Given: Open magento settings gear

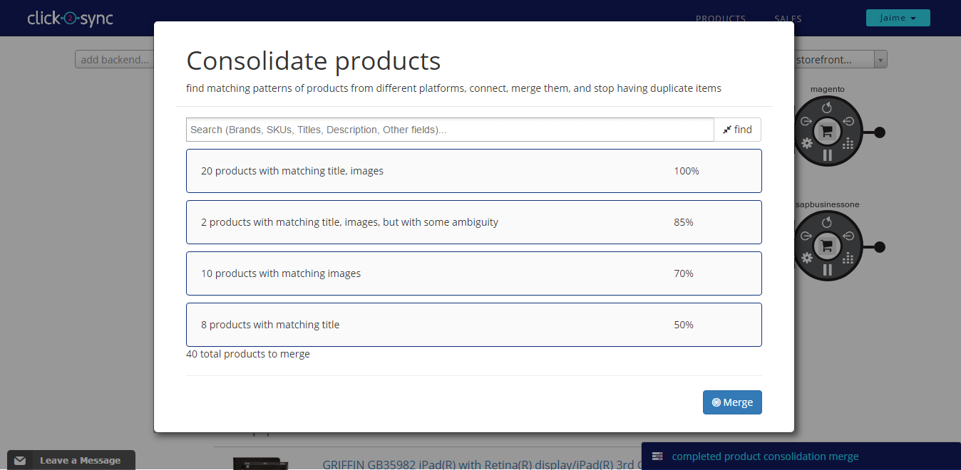Looking at the screenshot, I should coord(806,143).
